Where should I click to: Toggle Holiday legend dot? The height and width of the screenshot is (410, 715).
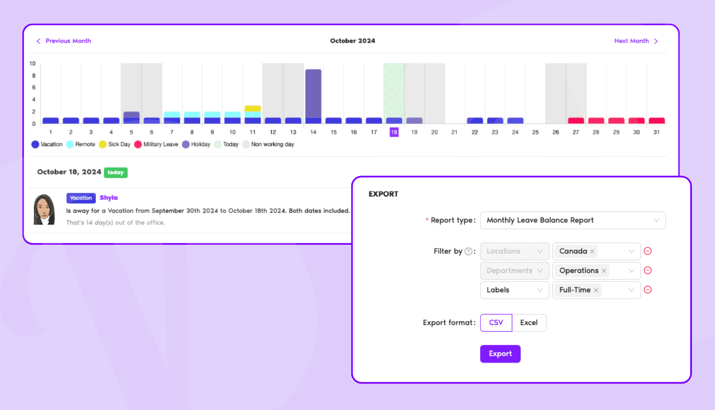(x=186, y=144)
